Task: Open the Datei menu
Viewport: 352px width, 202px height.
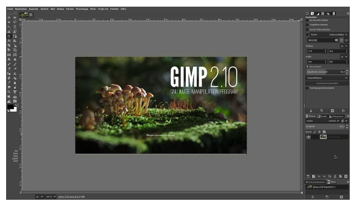Action: [x=10, y=9]
